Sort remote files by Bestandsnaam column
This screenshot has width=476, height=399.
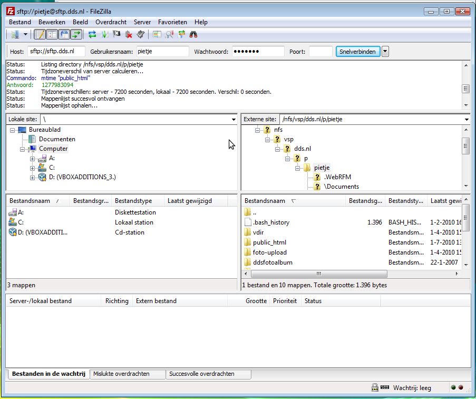[x=294, y=201]
